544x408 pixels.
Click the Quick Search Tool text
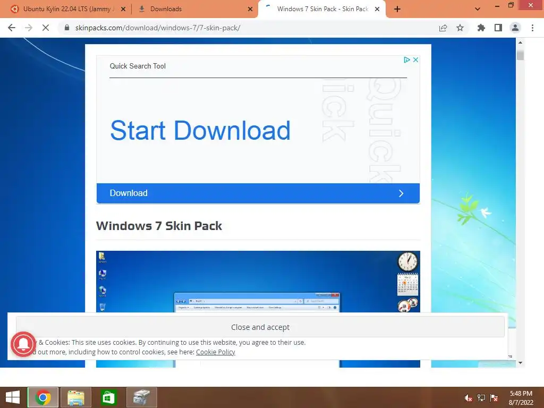(138, 66)
